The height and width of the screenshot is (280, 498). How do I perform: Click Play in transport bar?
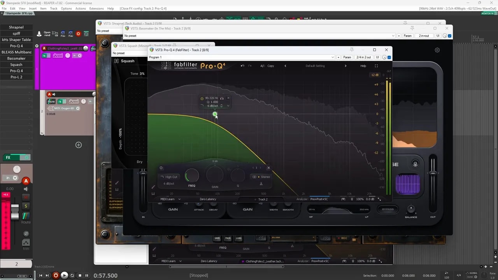pos(64,275)
